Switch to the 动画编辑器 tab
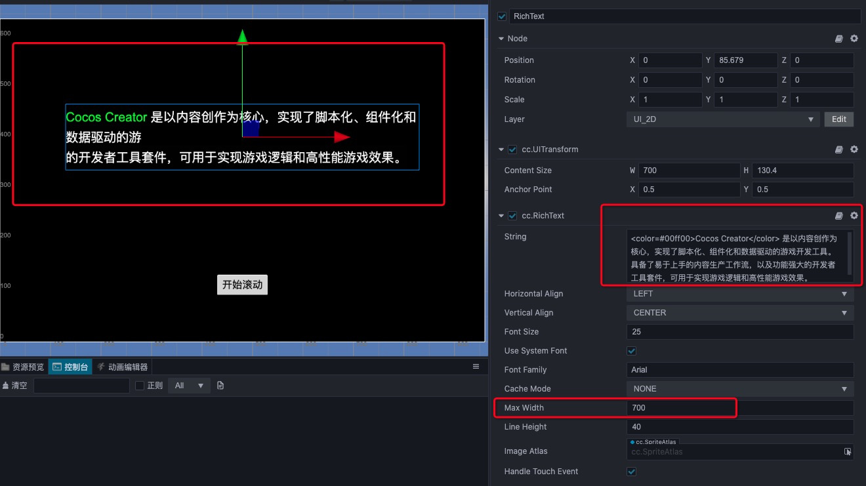The width and height of the screenshot is (866, 486). point(123,367)
